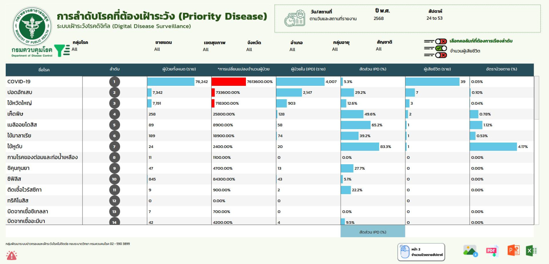Export the dashboard as PDF
Image resolution: width=549 pixels, height=264 pixels.
(x=492, y=251)
